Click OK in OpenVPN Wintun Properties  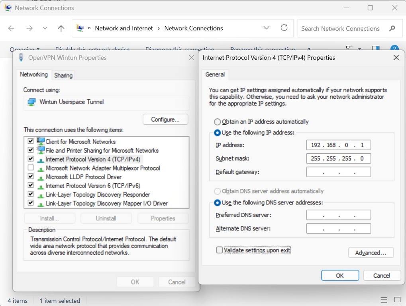pos(135,282)
